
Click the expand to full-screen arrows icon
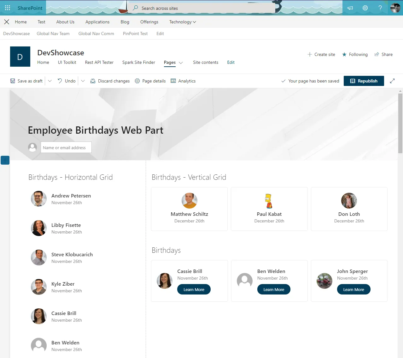tap(392, 81)
